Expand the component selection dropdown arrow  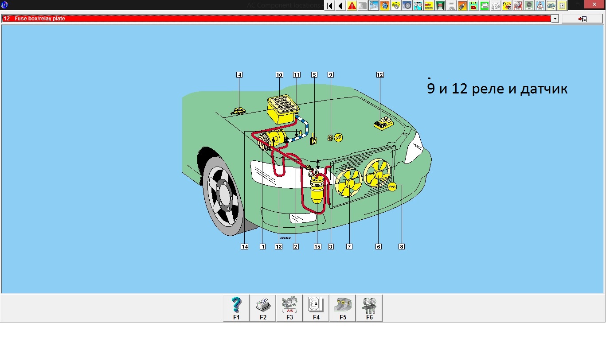click(555, 19)
